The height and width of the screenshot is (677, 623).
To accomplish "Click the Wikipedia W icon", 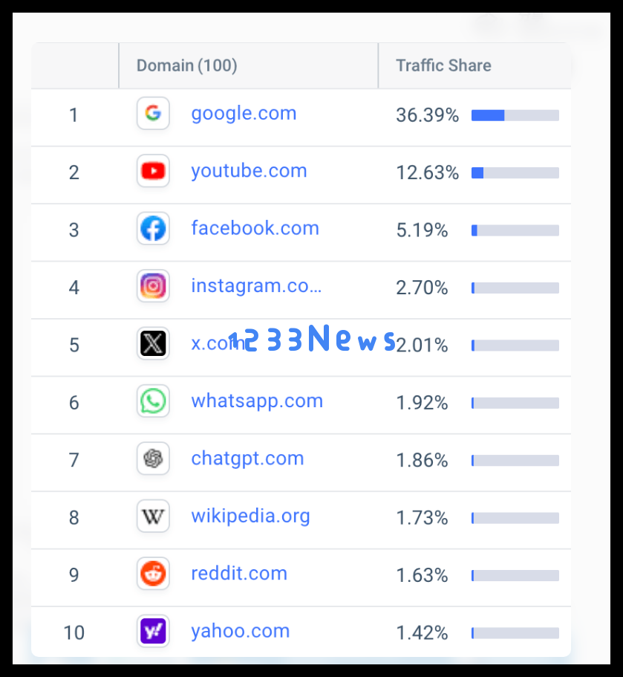I will [153, 516].
